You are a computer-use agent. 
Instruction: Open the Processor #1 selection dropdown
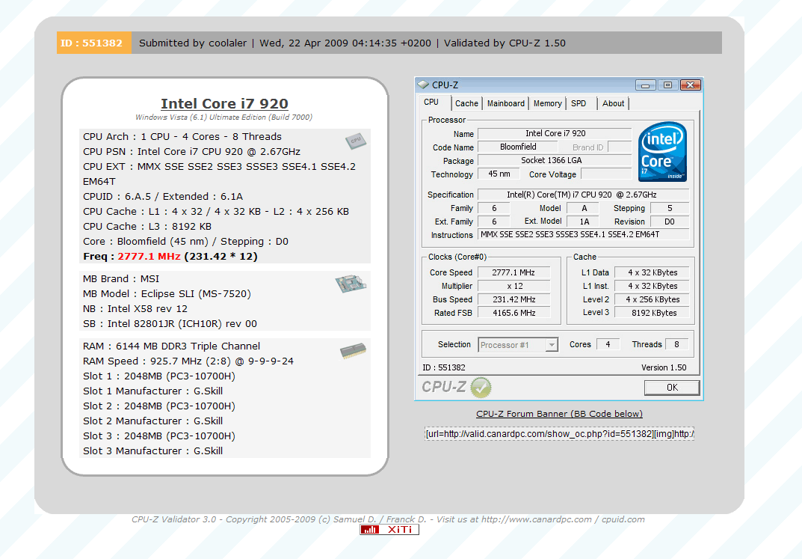pyautogui.click(x=518, y=345)
